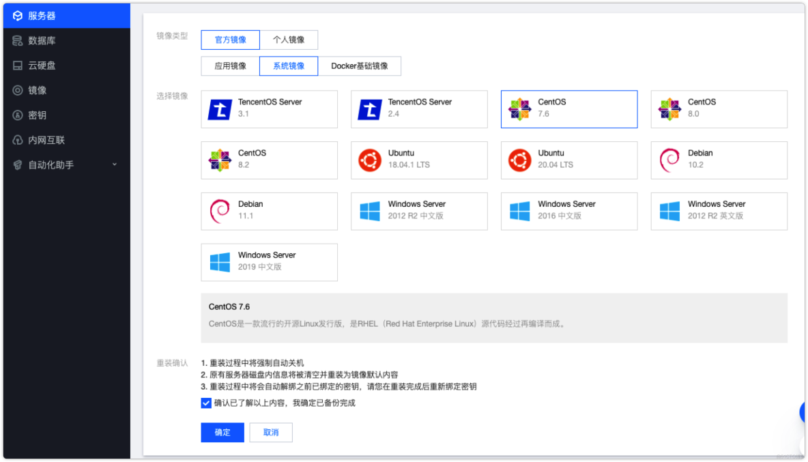Click the text 确认已了解以上内容
This screenshot has height=462, width=808.
tap(285, 403)
